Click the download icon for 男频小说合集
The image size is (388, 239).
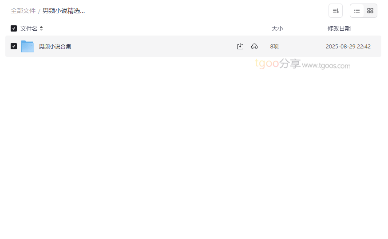(240, 46)
